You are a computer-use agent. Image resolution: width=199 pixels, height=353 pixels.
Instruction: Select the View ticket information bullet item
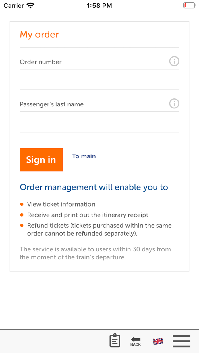(x=61, y=204)
